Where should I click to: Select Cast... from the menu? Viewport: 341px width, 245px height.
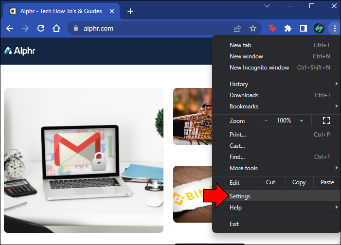click(276, 146)
